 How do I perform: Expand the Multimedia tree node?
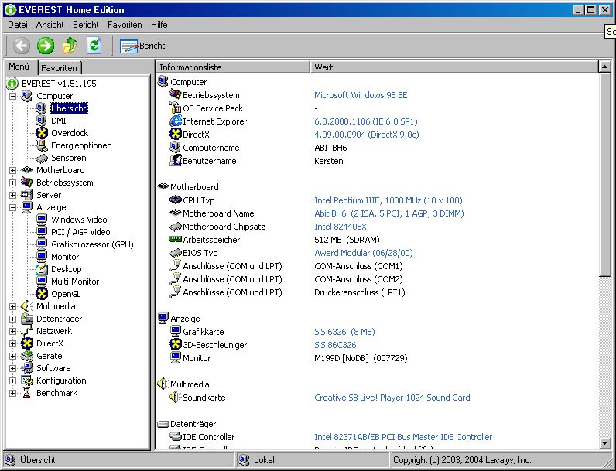tap(13, 306)
